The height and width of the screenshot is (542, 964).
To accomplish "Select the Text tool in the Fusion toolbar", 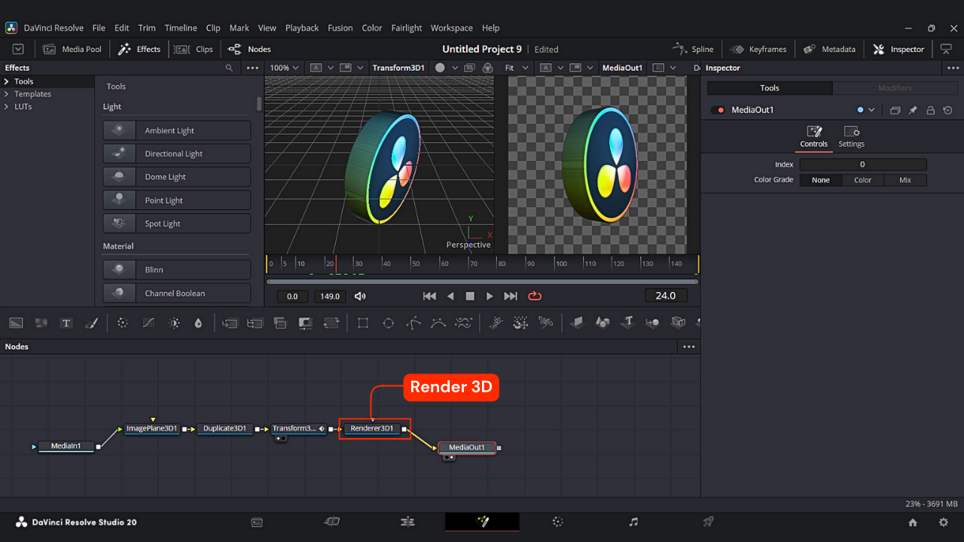I will pyautogui.click(x=66, y=323).
